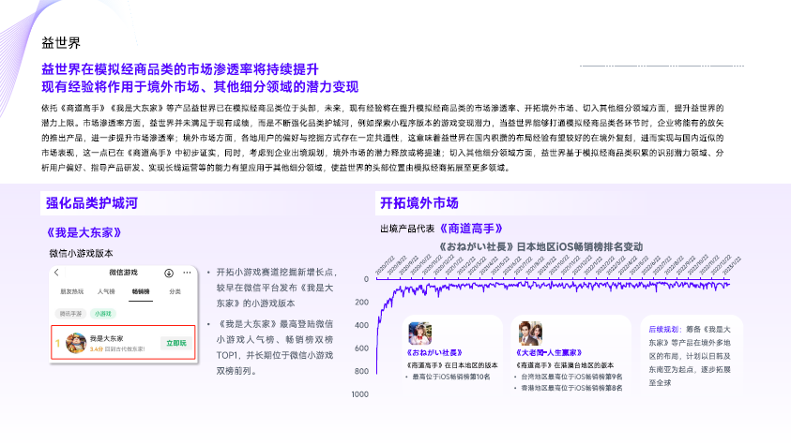Open the 分类 tab

pyautogui.click(x=175, y=291)
